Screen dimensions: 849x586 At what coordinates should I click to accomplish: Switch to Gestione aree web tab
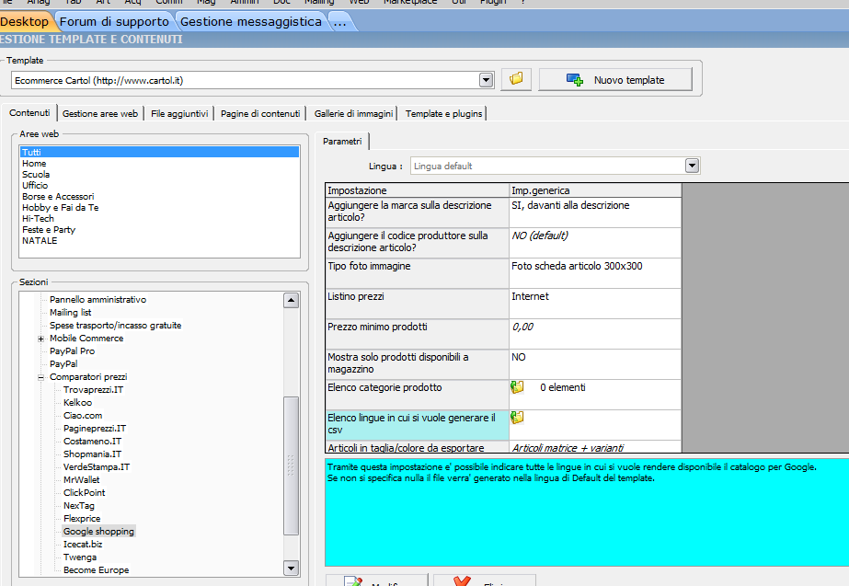tap(100, 114)
